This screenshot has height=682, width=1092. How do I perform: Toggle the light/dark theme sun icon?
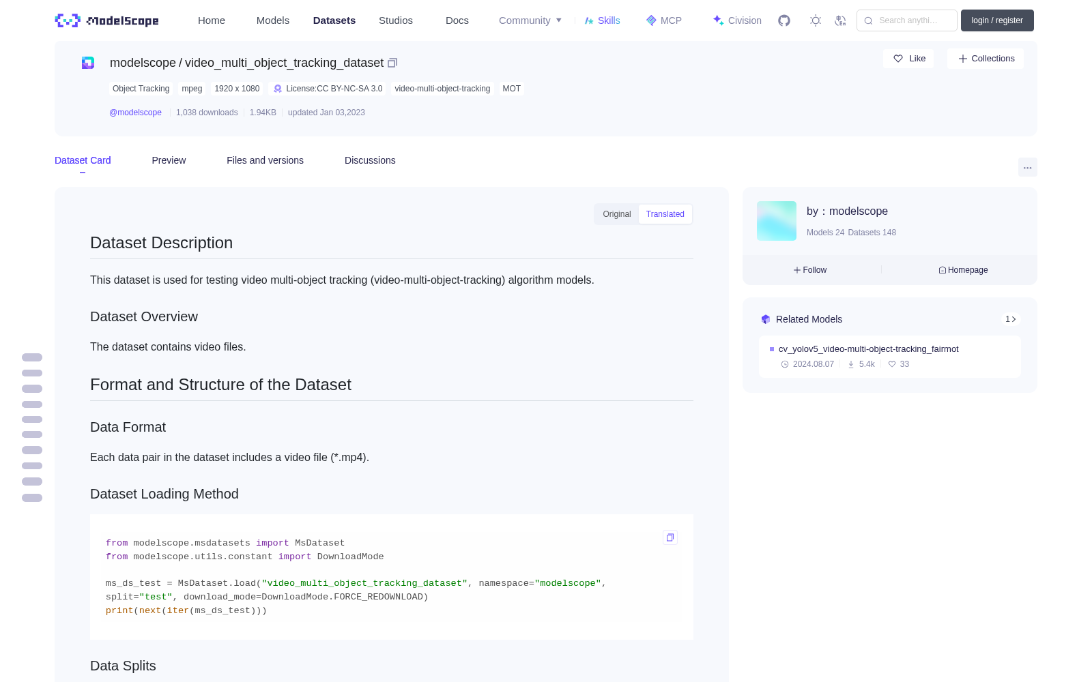[816, 20]
